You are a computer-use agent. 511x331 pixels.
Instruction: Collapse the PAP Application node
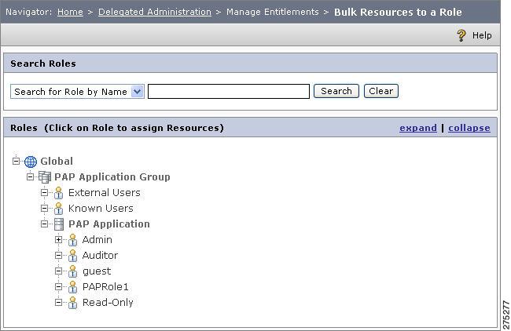coord(44,224)
